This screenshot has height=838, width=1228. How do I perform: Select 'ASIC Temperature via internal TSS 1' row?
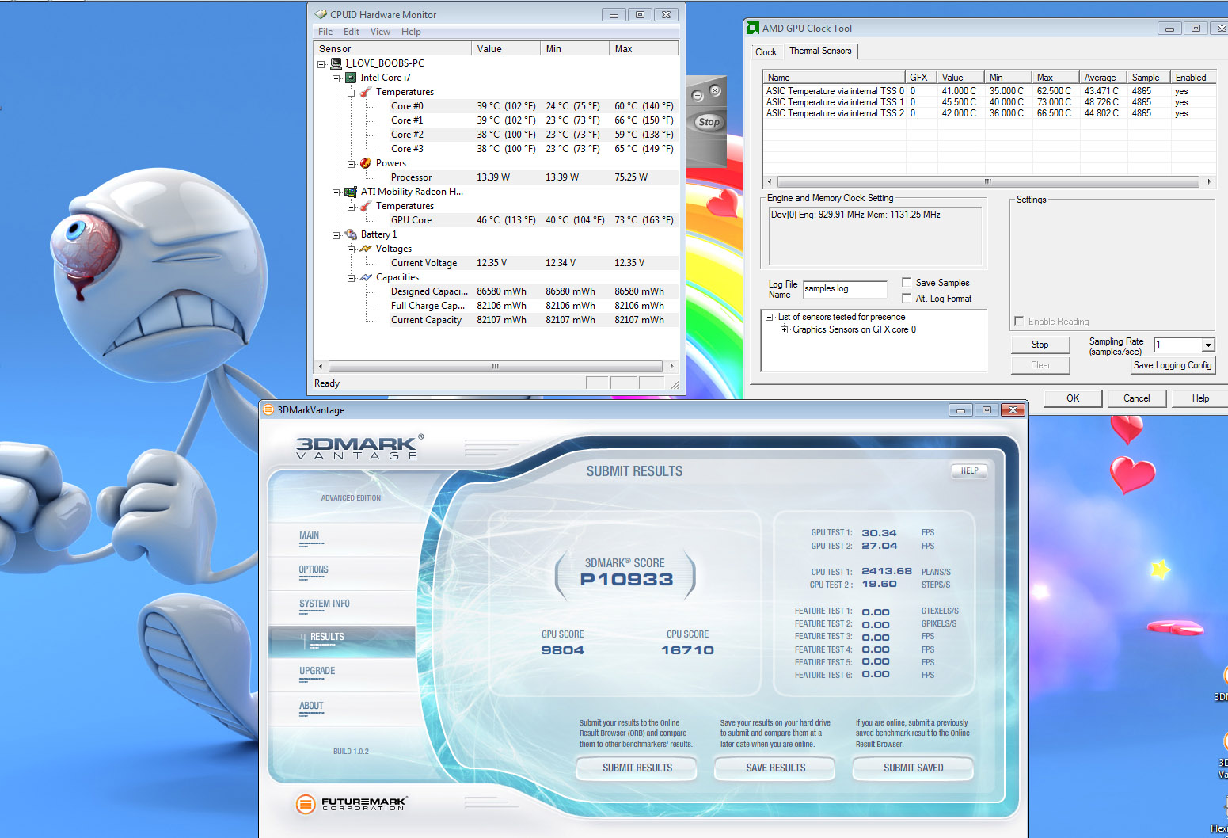pyautogui.click(x=988, y=102)
